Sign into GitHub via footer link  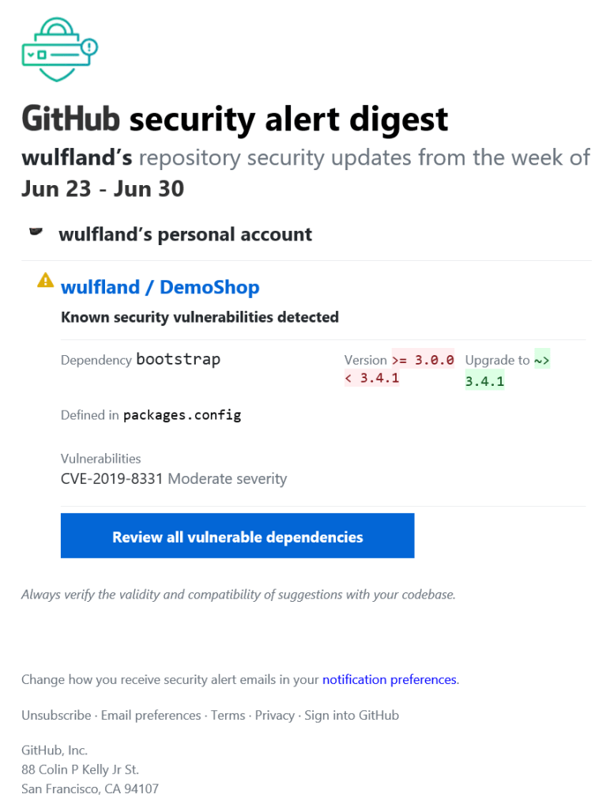coord(351,715)
